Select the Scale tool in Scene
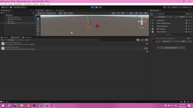The image size is (193, 108). [x=38, y=26]
